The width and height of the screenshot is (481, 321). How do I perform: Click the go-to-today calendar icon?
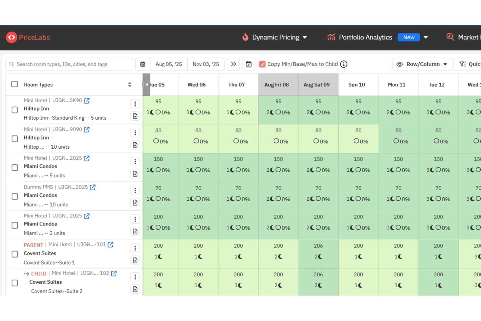(249, 64)
